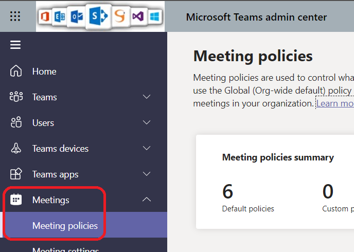Viewport: 354px width, 252px height.
Task: Click the Meetings calendar icon
Action: pyautogui.click(x=16, y=200)
